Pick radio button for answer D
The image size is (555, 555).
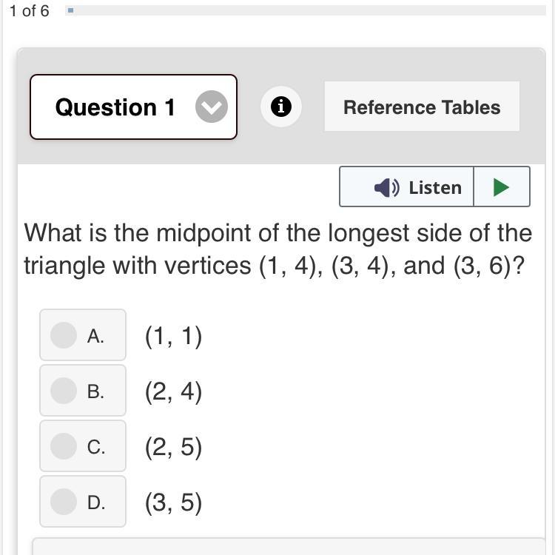(64, 502)
